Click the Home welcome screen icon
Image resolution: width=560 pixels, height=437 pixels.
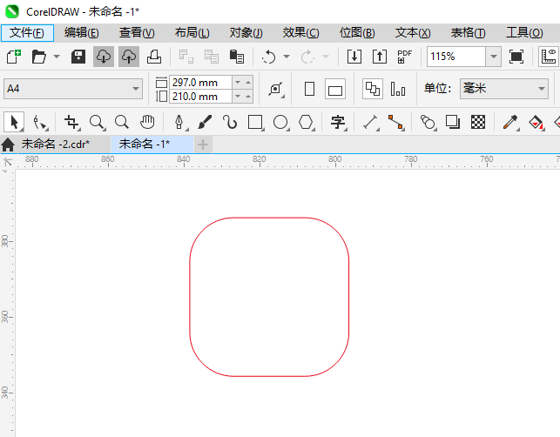click(x=8, y=145)
